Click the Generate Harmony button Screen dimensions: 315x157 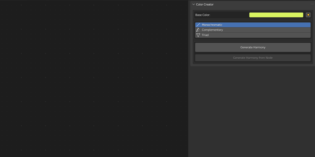click(x=253, y=47)
